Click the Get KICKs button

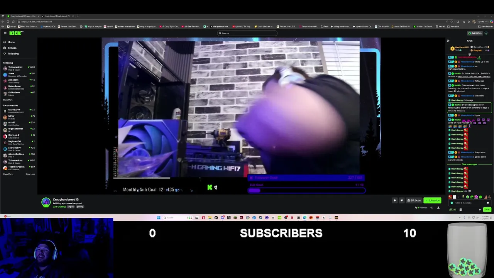tap(475, 33)
